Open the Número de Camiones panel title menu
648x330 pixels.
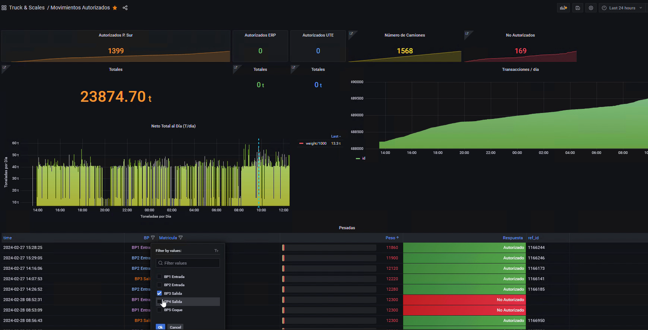click(x=404, y=35)
